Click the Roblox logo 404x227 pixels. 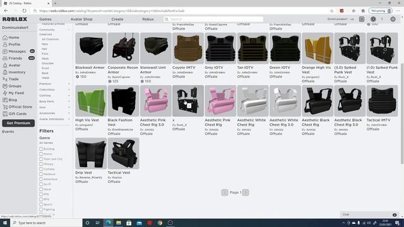tap(15, 19)
